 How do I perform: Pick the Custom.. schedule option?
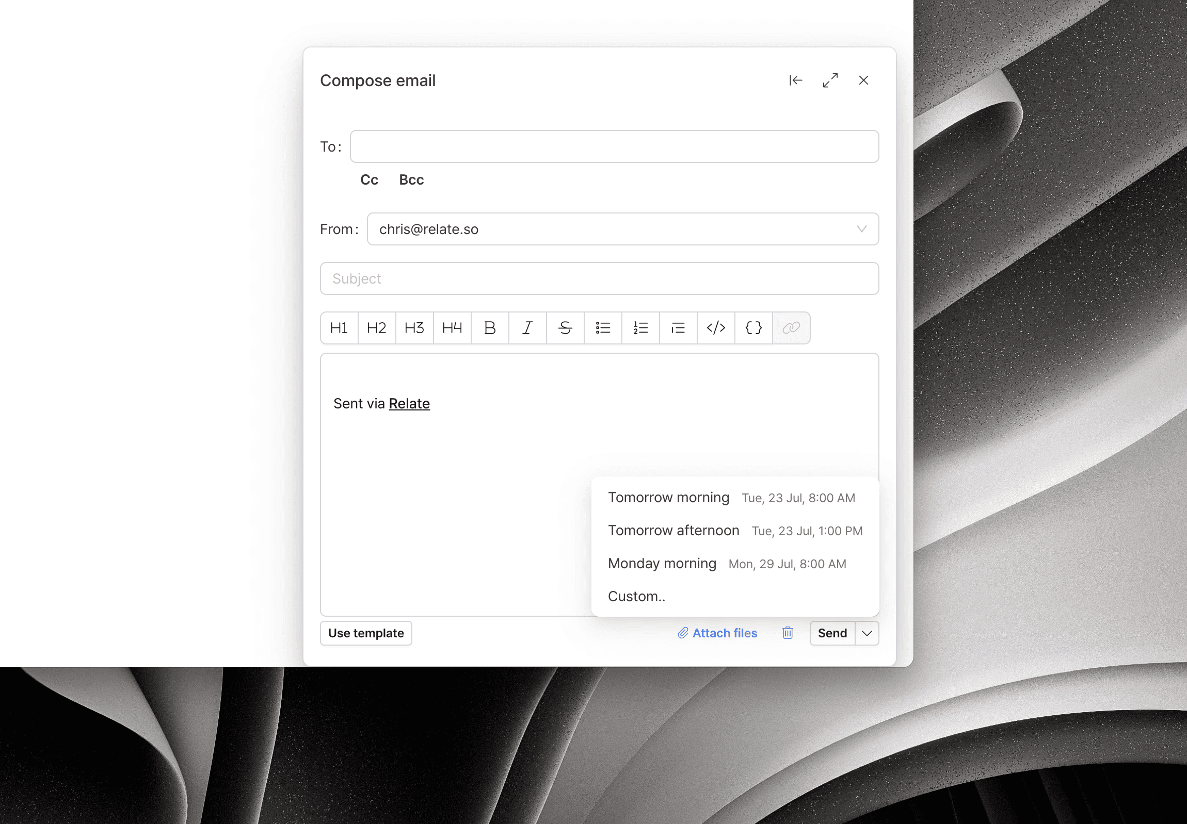[637, 597]
